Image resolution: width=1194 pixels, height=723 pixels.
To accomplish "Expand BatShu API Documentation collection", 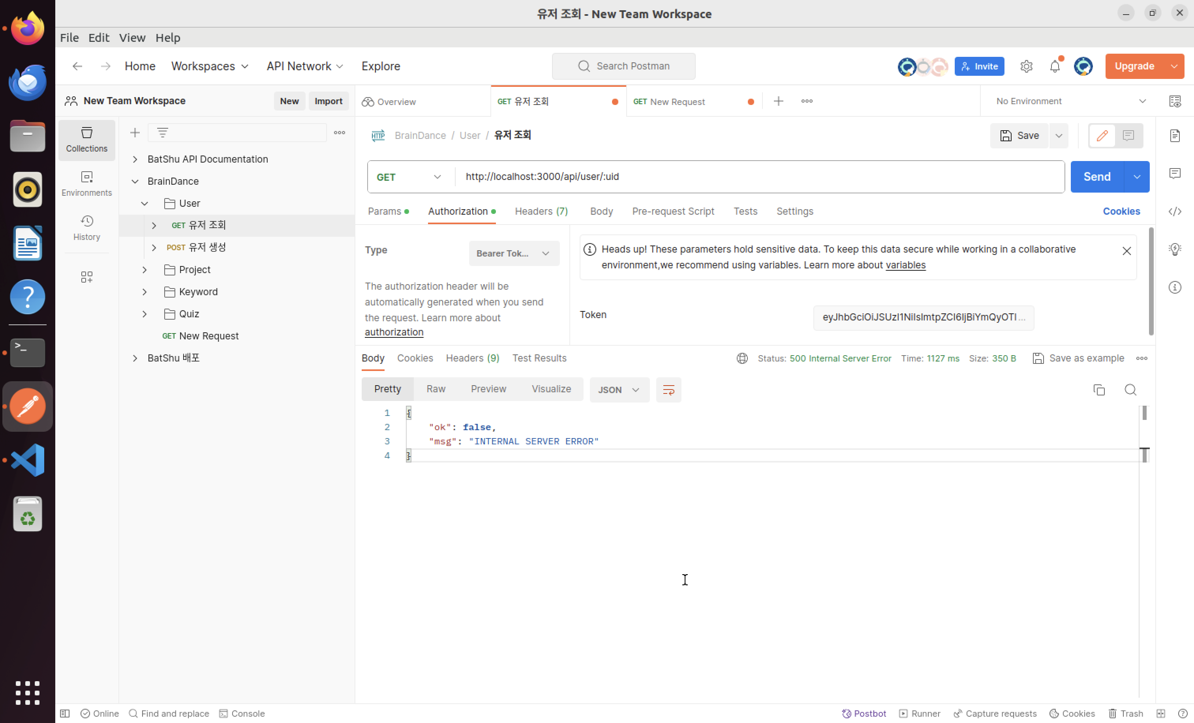I will tap(135, 159).
